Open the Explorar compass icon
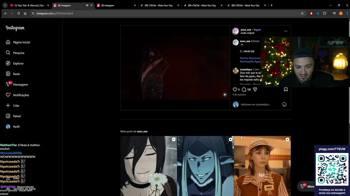The width and height of the screenshot is (350, 196). (x=8, y=63)
